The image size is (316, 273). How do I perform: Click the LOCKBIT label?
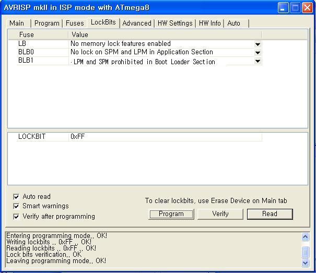tap(32, 136)
